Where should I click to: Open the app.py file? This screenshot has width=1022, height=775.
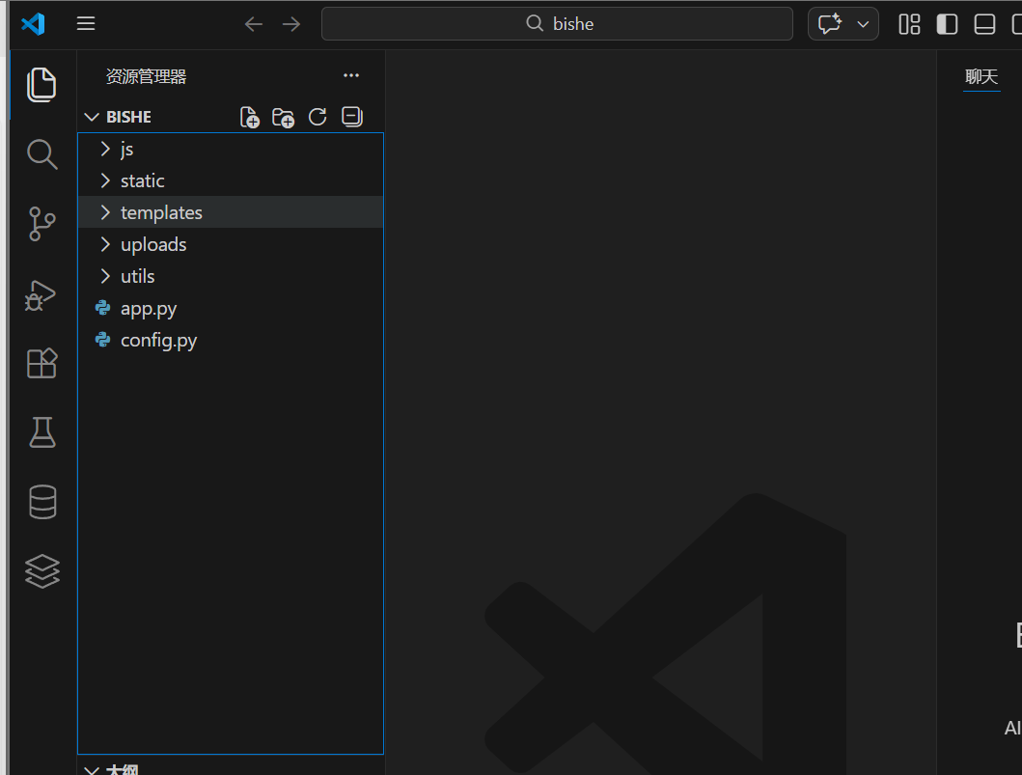click(230, 308)
